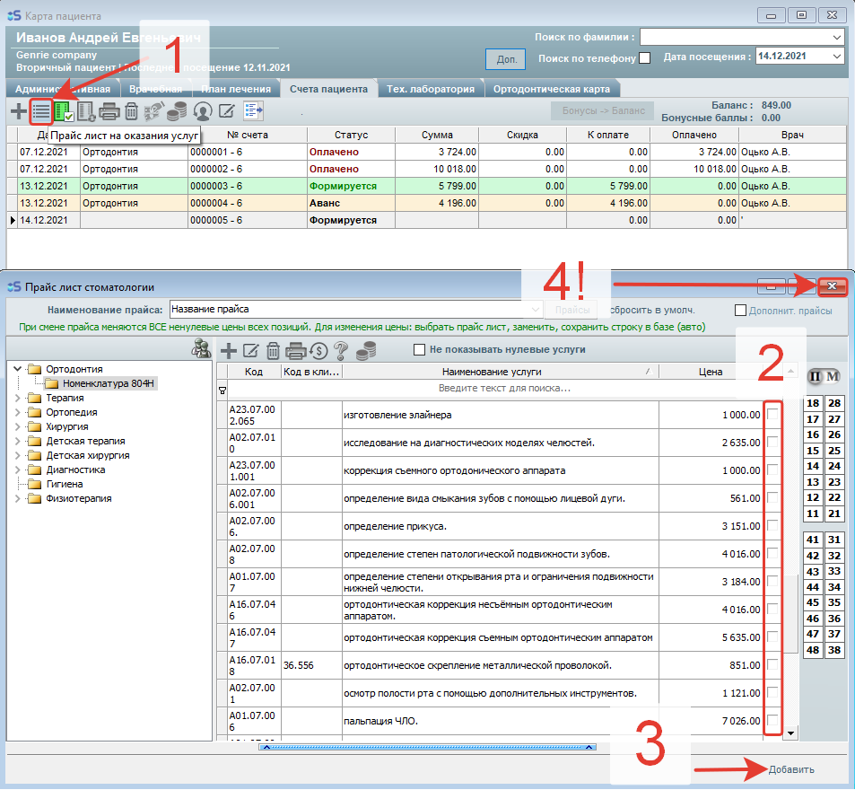Click the green sheet with checkmark icon
This screenshot has width=855, height=790.
coord(64,111)
